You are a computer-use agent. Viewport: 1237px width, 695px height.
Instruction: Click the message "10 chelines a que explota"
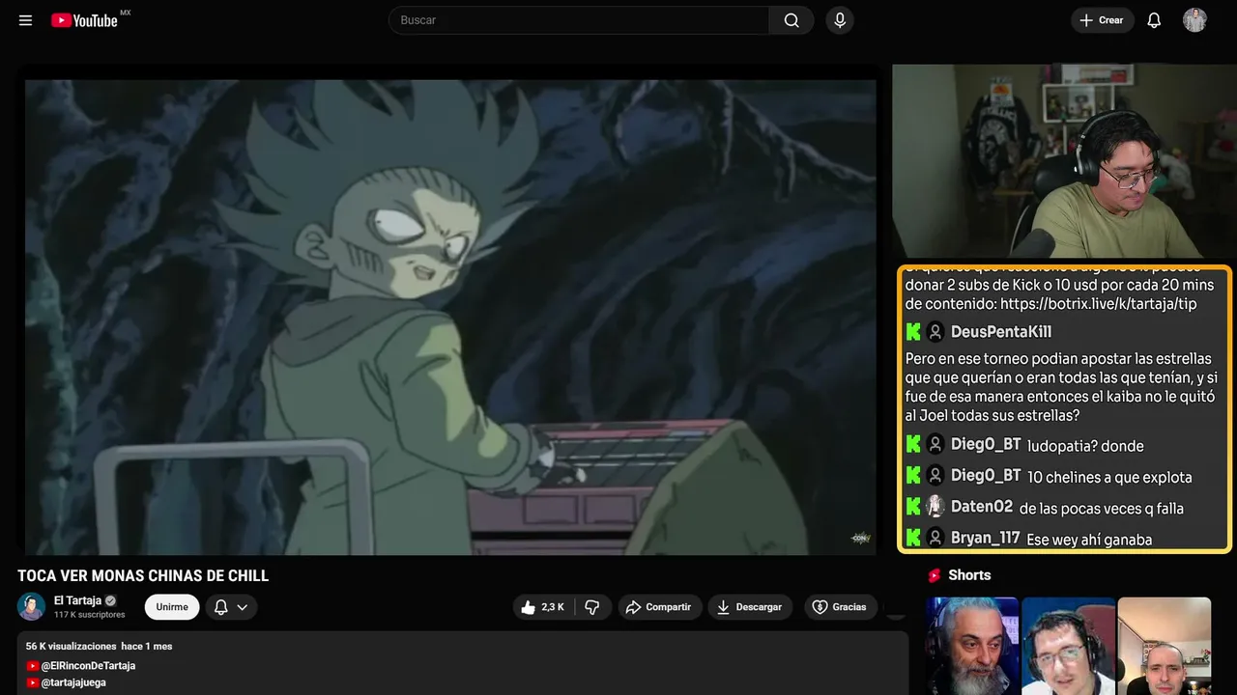[x=1109, y=477]
